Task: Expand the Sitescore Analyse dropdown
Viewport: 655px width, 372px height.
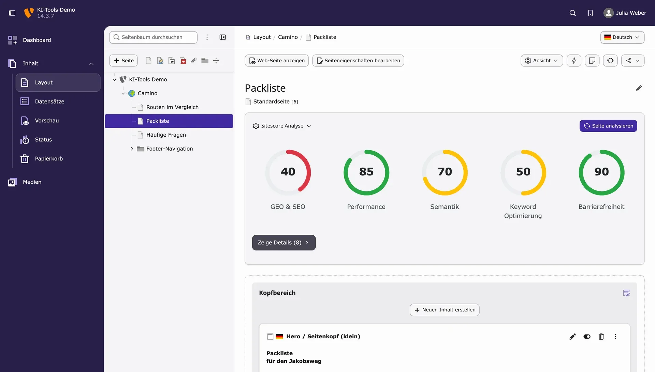Action: click(x=282, y=126)
